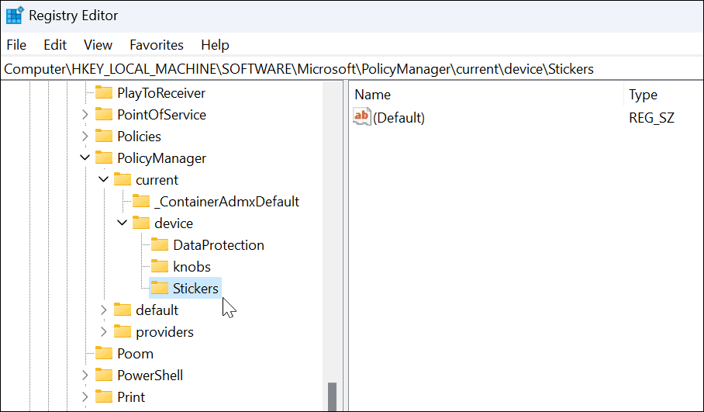704x412 pixels.
Task: Select the PlayToReceiver key
Action: coord(161,93)
